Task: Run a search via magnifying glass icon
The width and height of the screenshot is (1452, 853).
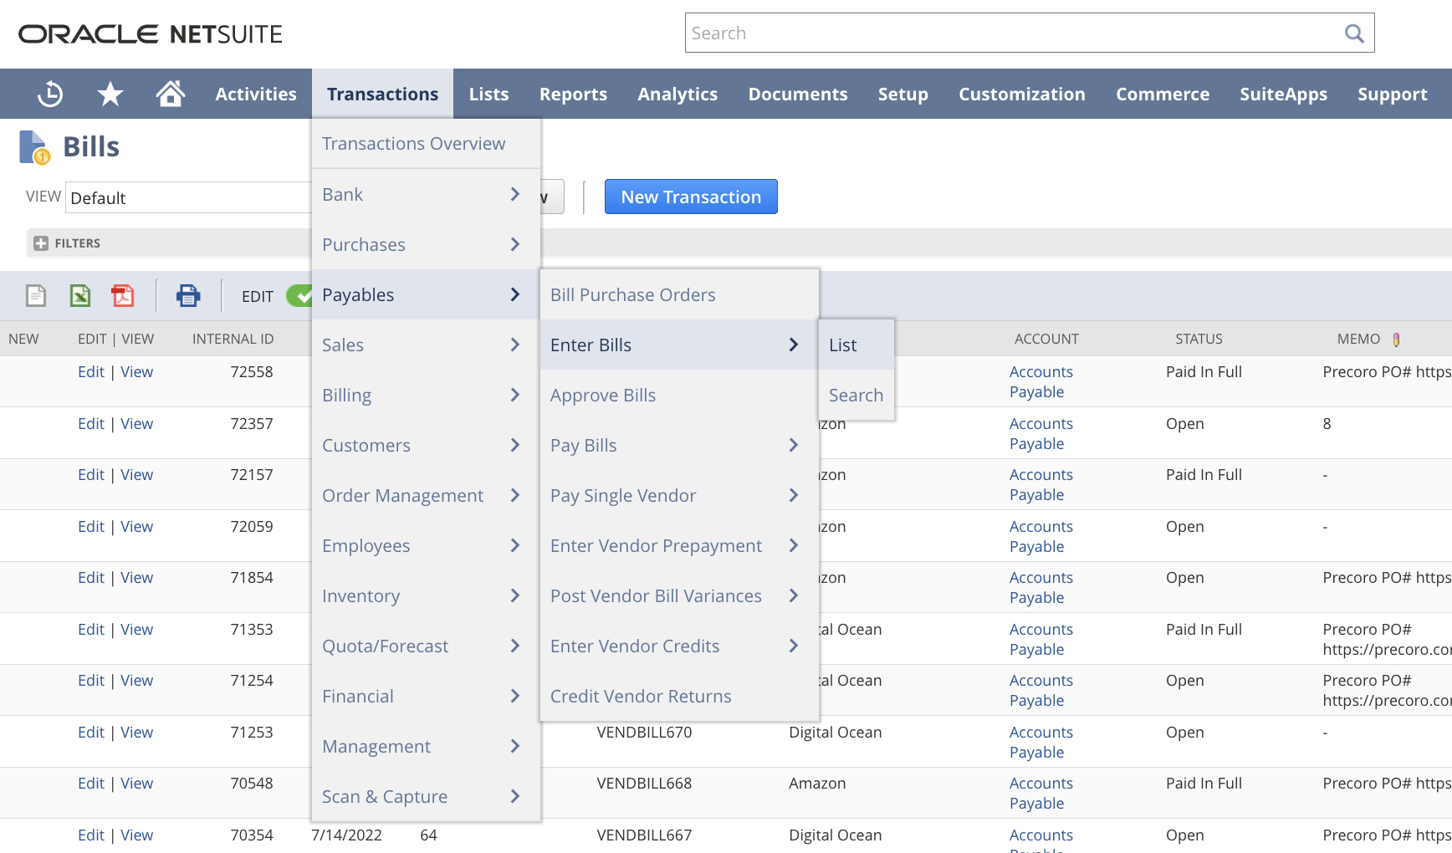Action: tap(1354, 33)
